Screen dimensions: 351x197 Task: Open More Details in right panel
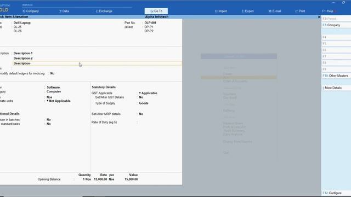click(336, 88)
